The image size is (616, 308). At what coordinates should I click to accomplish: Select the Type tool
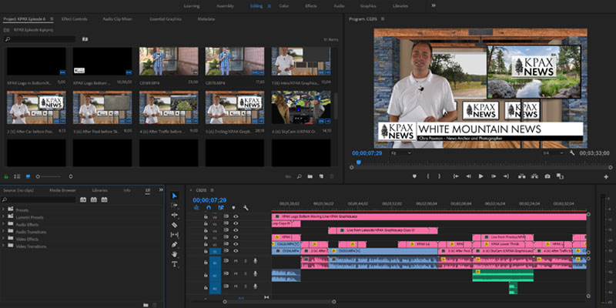[175, 264]
